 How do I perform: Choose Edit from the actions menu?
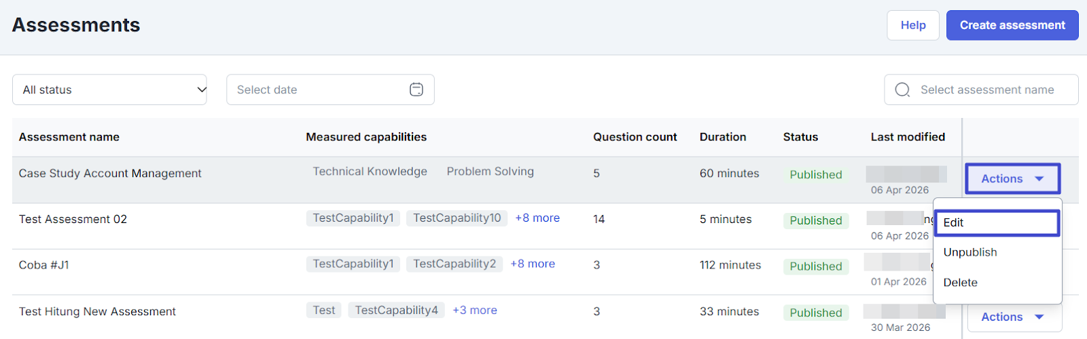click(997, 222)
